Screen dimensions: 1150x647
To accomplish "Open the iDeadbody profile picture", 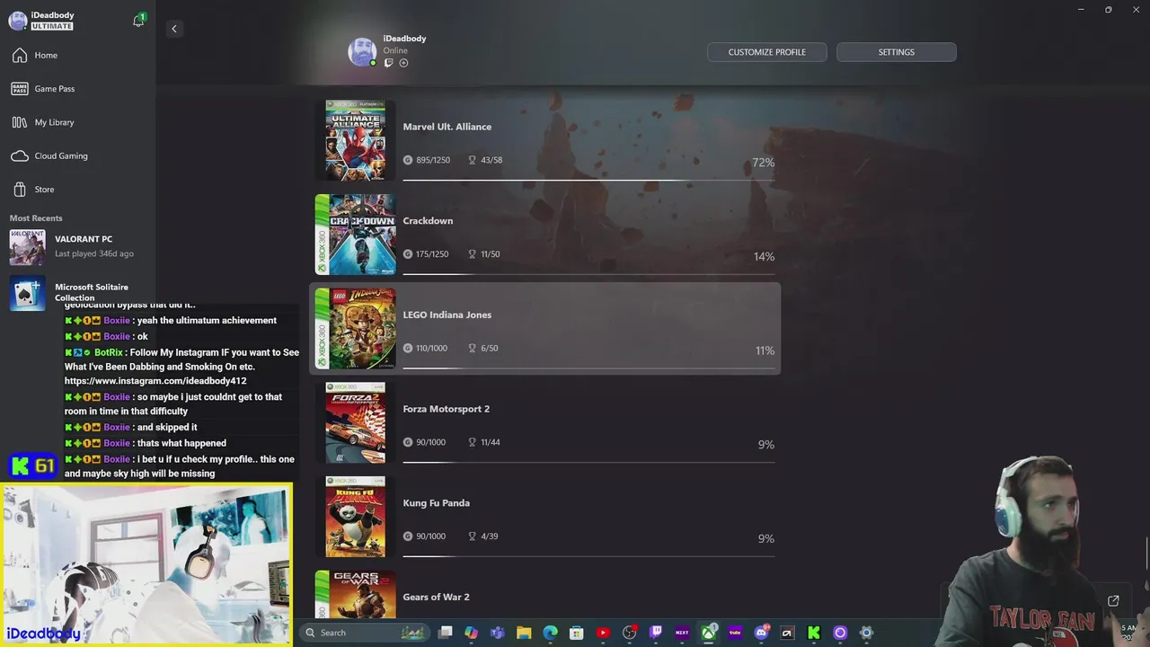I will tap(362, 52).
